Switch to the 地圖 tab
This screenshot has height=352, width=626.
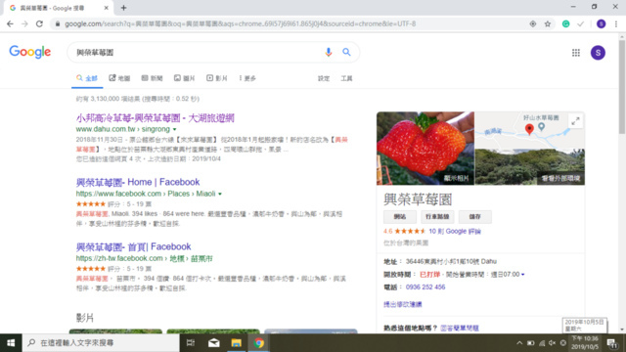coord(119,78)
